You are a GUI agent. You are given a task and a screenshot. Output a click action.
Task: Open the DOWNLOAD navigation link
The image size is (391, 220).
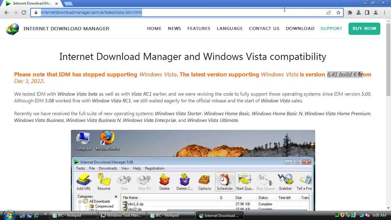pyautogui.click(x=300, y=28)
